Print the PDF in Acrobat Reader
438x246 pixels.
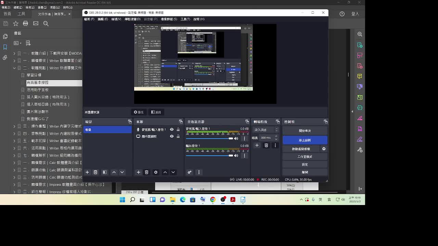point(26,23)
